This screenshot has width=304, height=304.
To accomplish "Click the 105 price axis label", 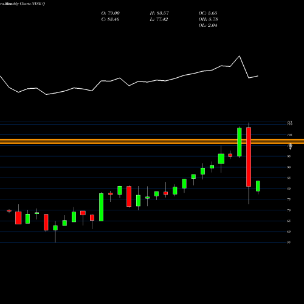I will [289, 135].
